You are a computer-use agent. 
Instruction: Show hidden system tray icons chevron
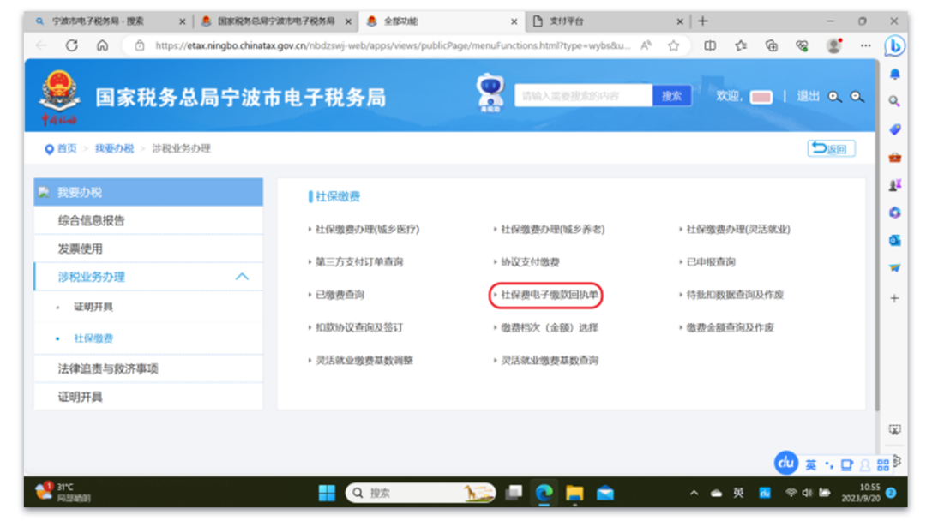[694, 493]
